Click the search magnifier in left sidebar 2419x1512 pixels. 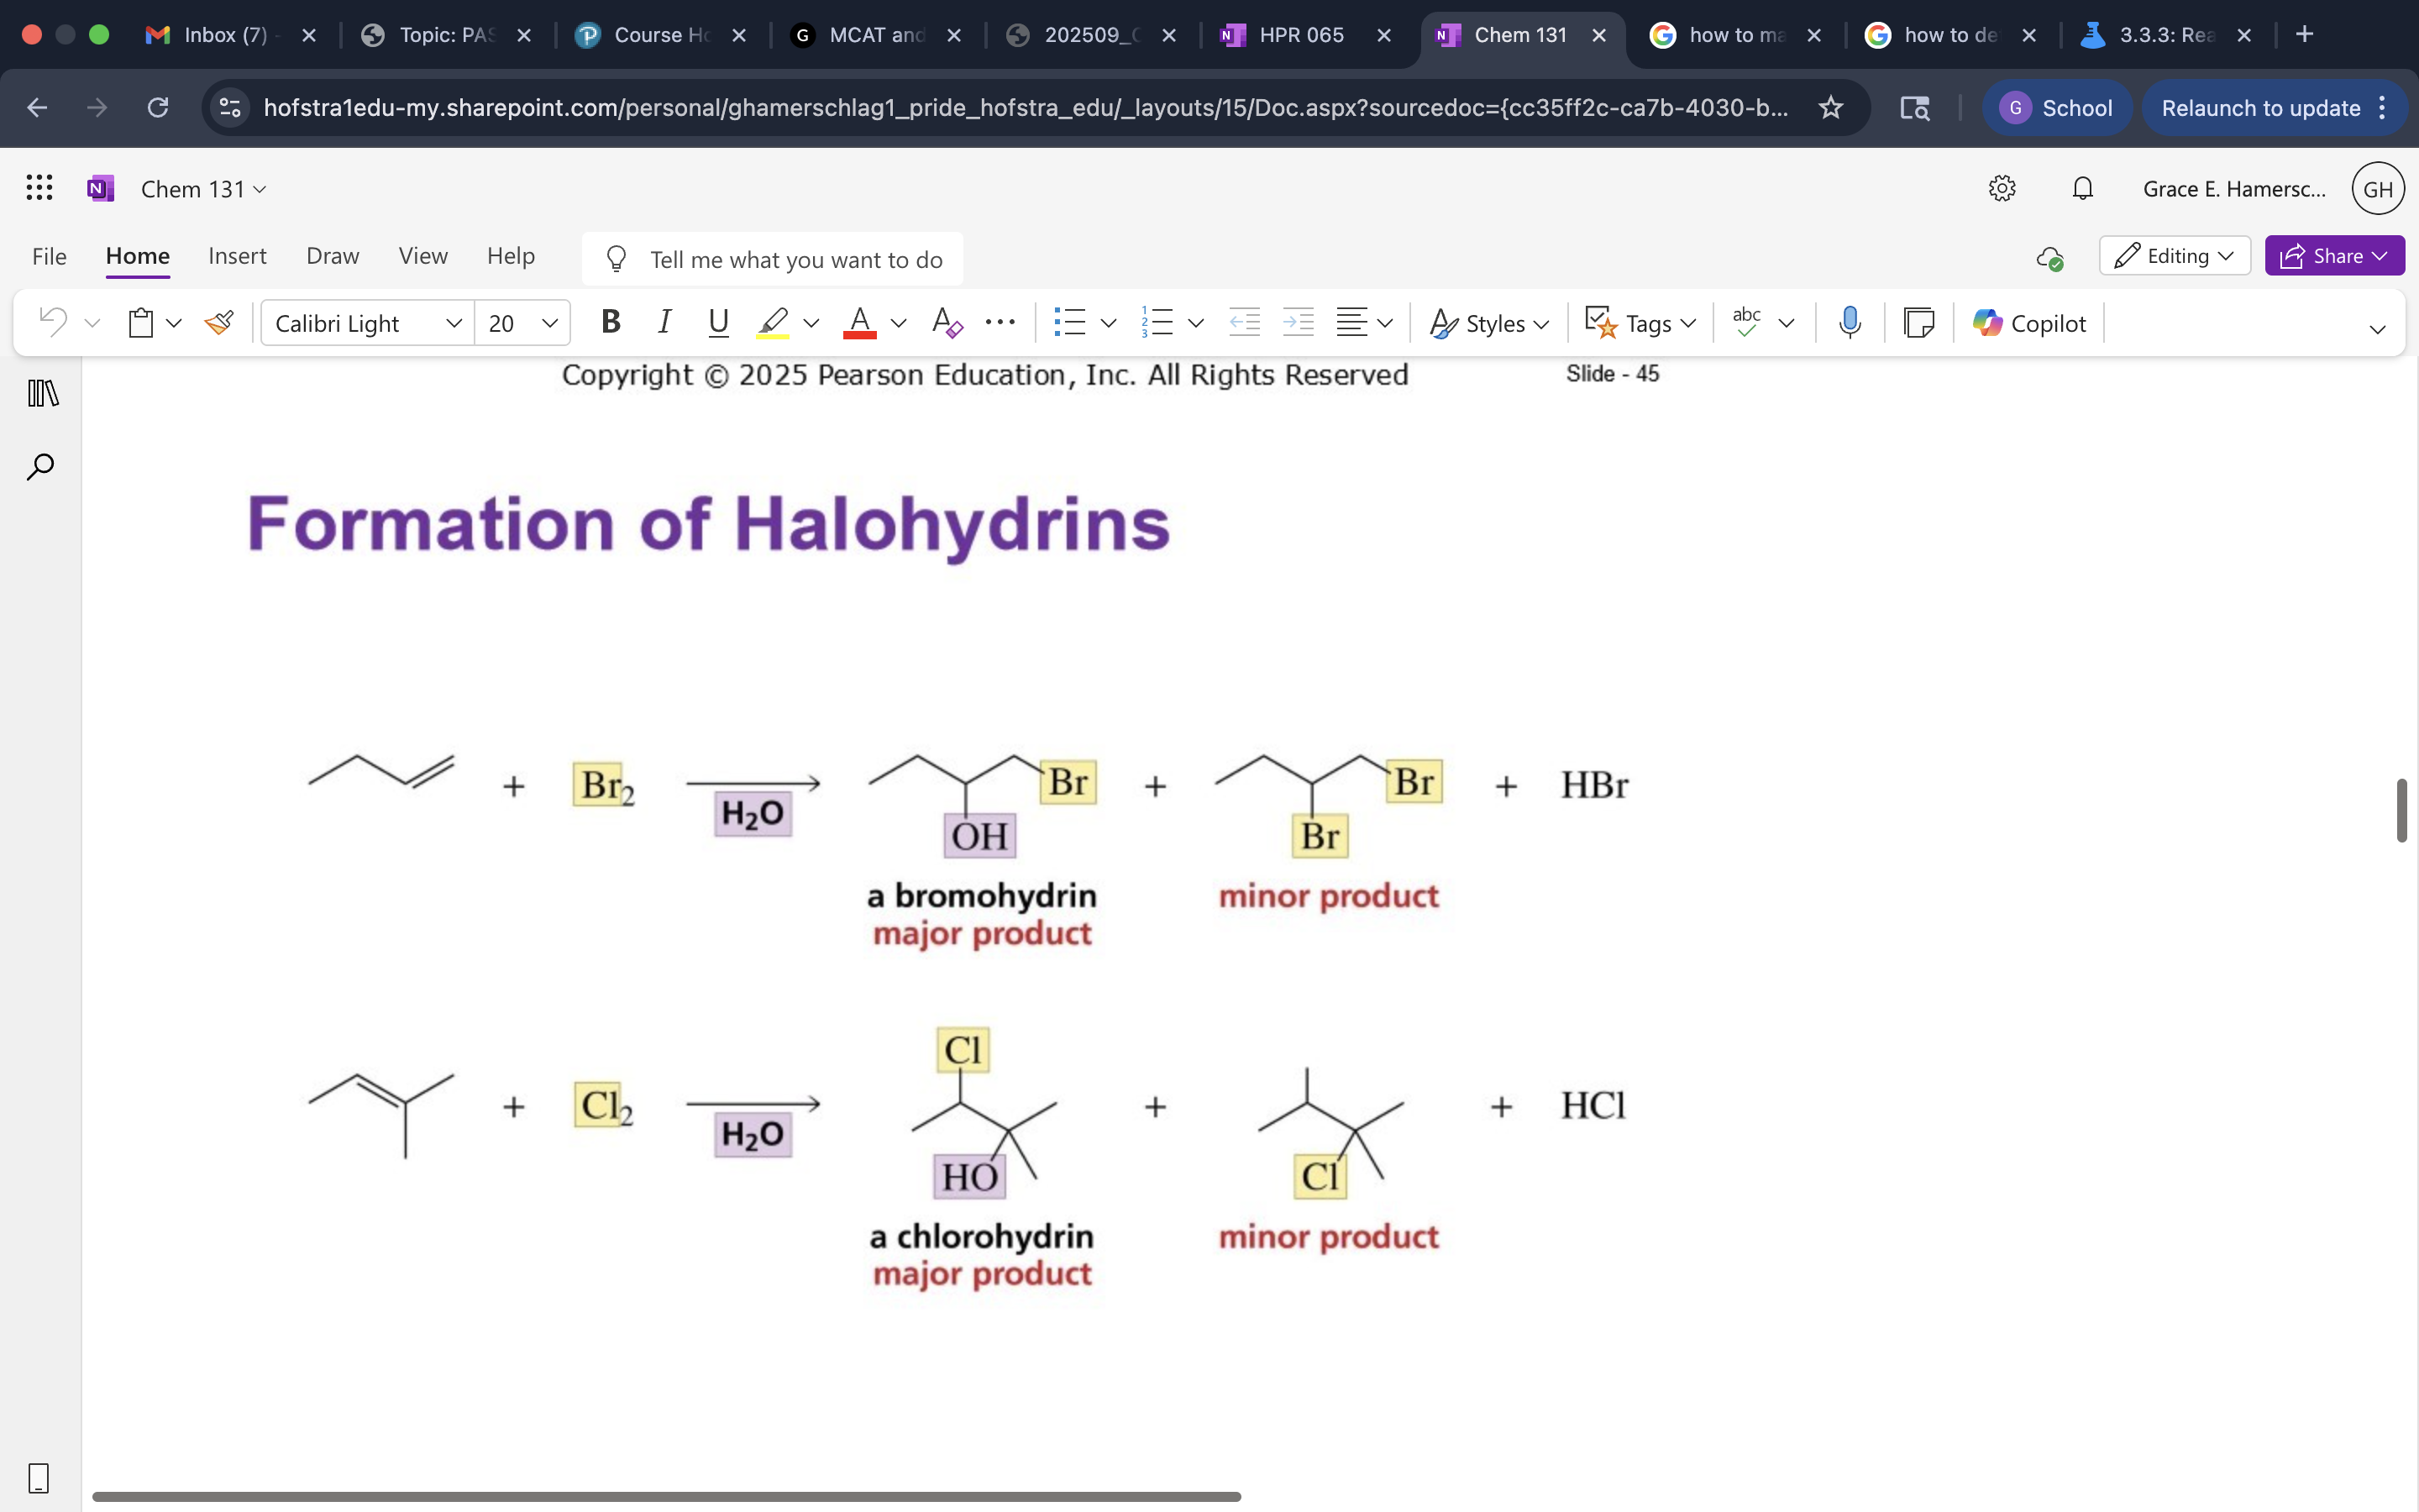[40, 467]
